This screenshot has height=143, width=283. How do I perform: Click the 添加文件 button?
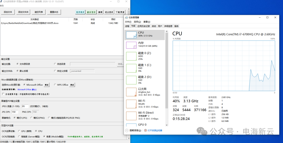tap(8, 12)
